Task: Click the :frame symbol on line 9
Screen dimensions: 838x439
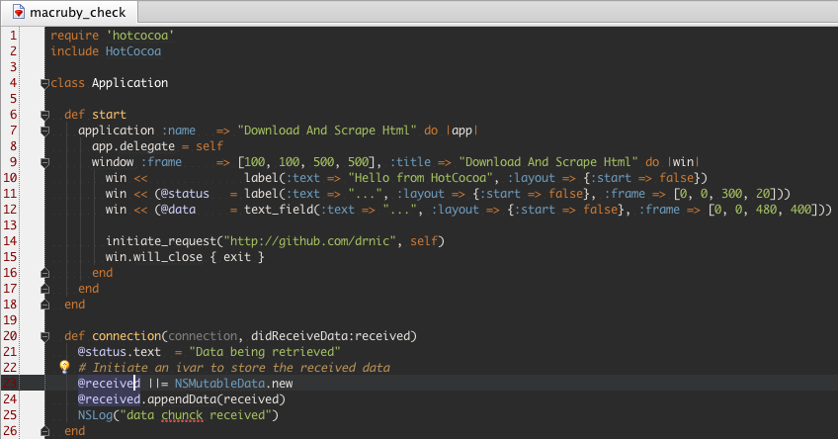Action: tap(161, 162)
